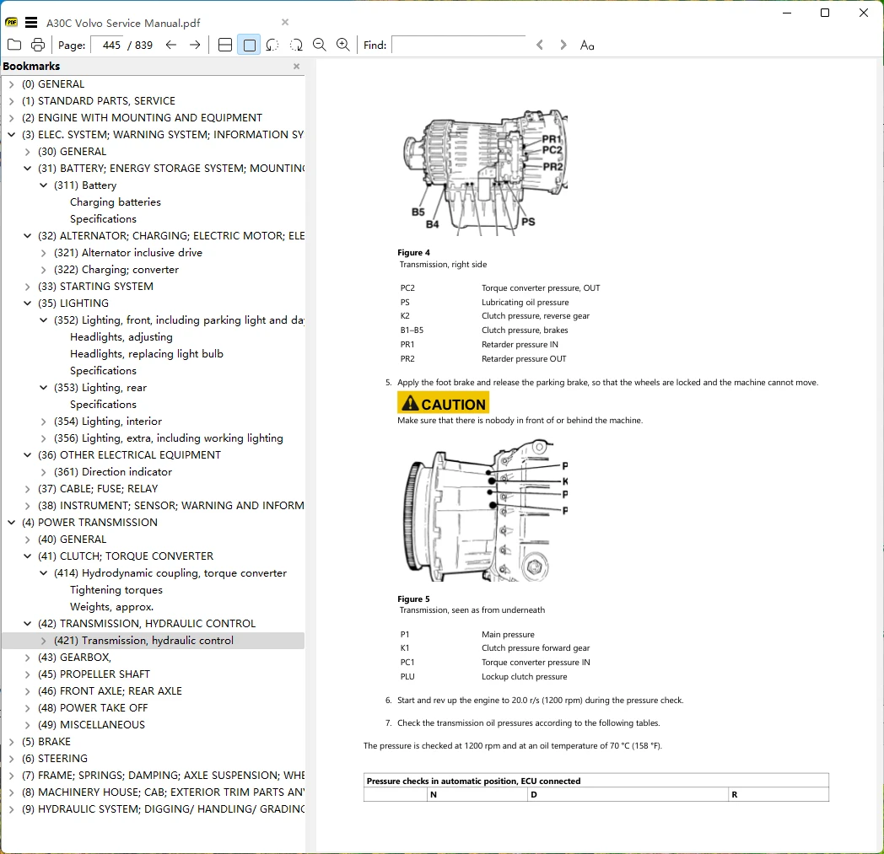Open (6) STEERING bookmark
The image size is (884, 854).
(55, 759)
